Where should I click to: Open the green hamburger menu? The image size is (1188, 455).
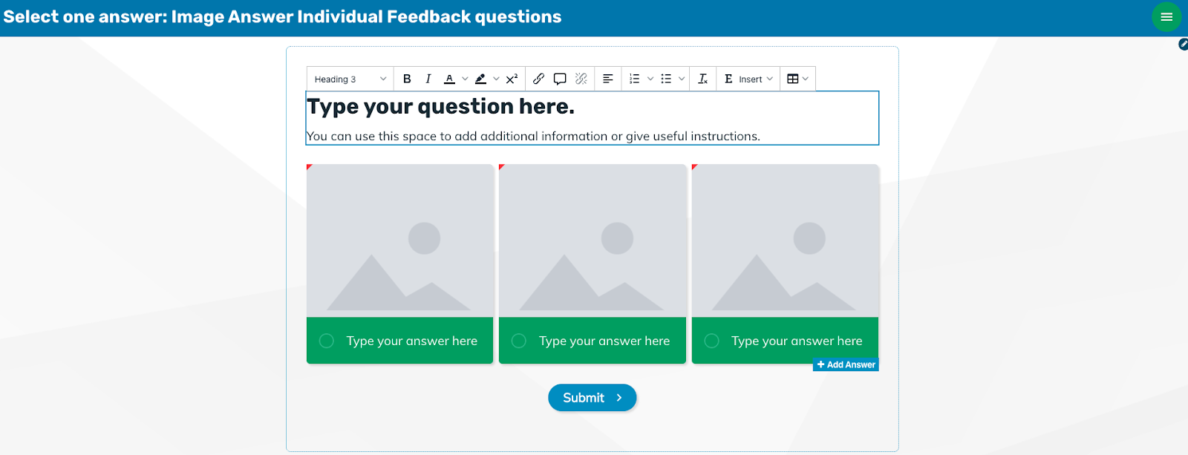click(1166, 17)
